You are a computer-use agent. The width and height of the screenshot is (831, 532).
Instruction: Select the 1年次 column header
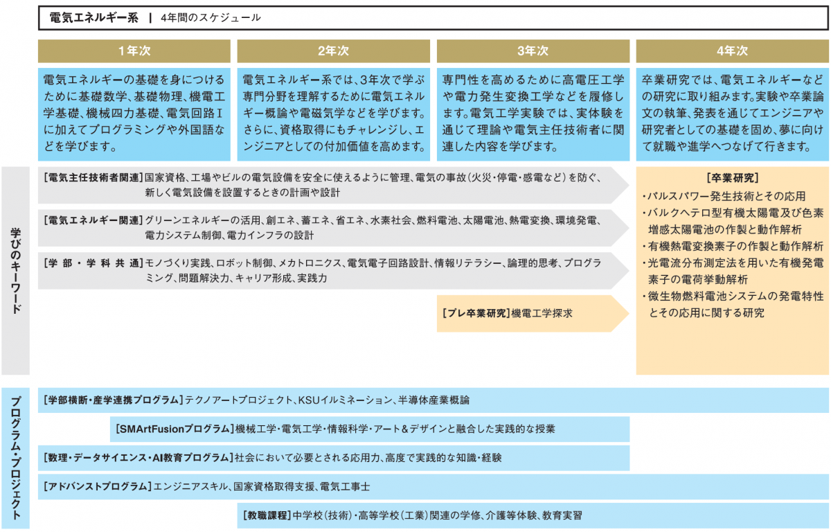tap(134, 51)
